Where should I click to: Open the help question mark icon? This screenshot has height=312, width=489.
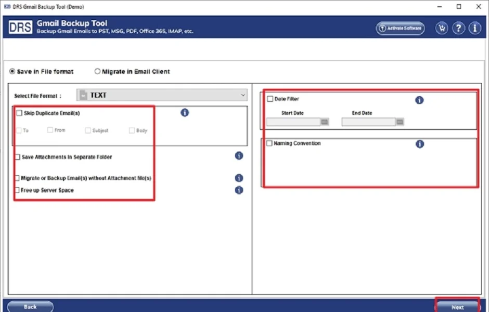tap(458, 29)
